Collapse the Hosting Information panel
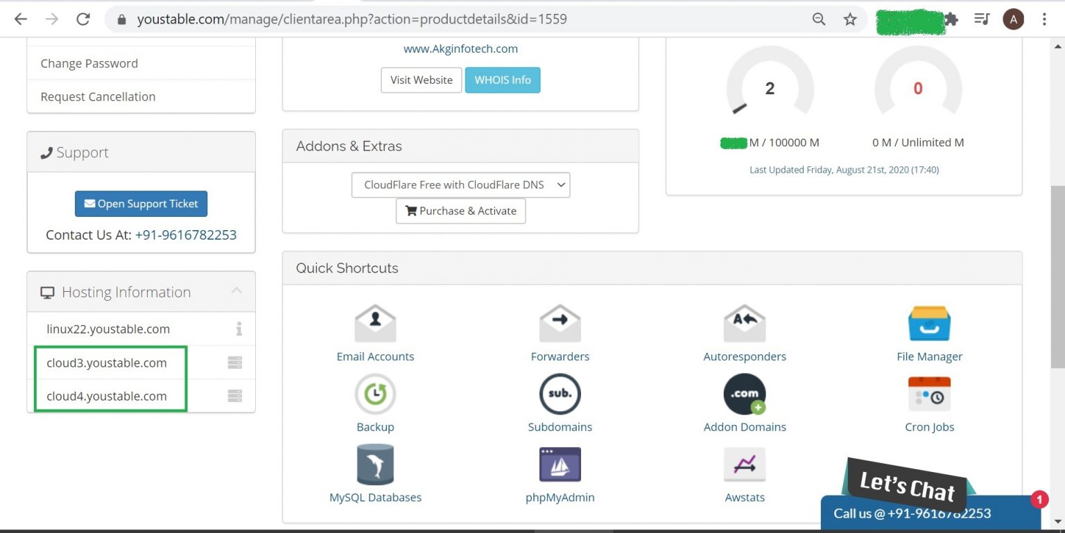The width and height of the screenshot is (1065, 533). point(236,291)
